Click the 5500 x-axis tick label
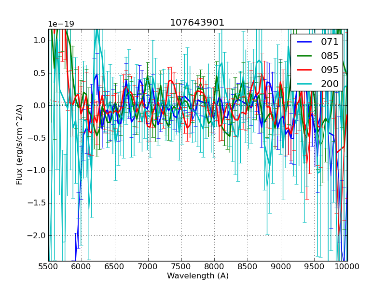386x290 pixels. tap(48, 266)
